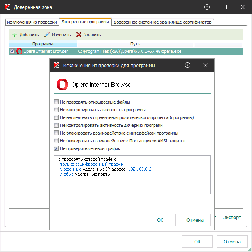Click 'Изменить' toolbar label
The image size is (252, 252).
pos(61,35)
